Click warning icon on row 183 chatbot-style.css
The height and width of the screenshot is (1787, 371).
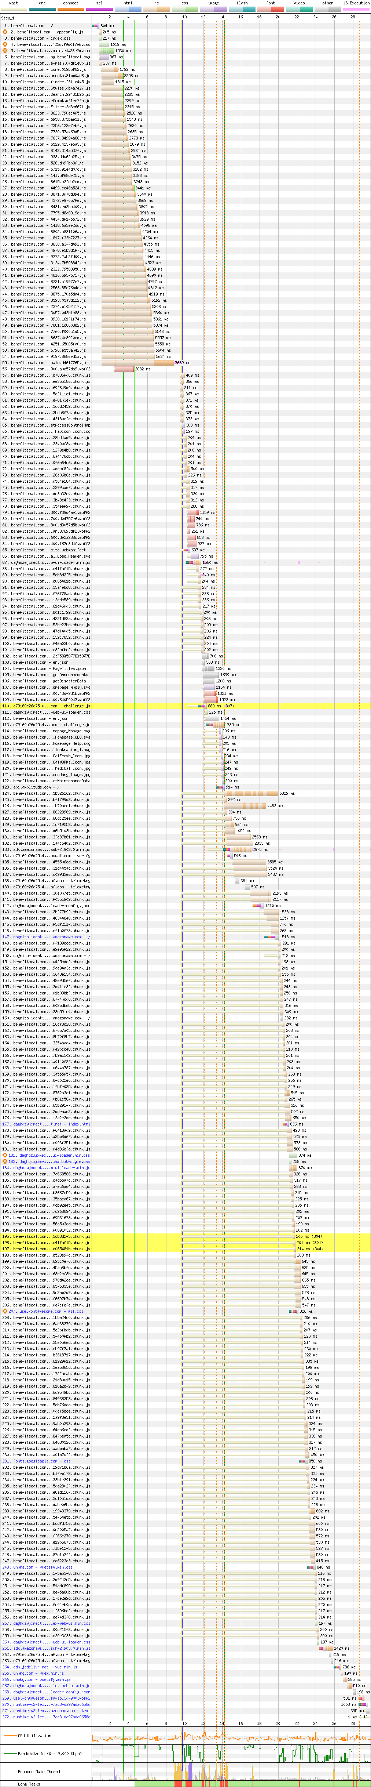point(4,1161)
